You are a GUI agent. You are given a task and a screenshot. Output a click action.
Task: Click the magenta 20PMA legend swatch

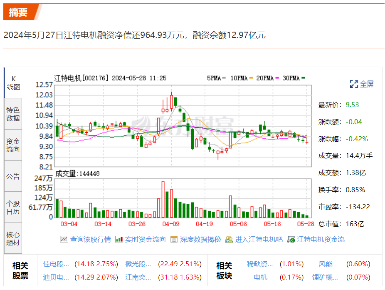(277, 78)
